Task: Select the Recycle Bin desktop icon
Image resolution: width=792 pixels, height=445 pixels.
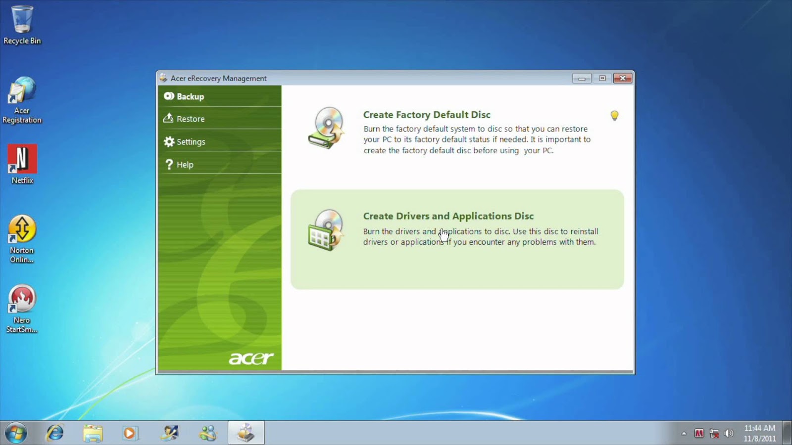Action: (22, 25)
